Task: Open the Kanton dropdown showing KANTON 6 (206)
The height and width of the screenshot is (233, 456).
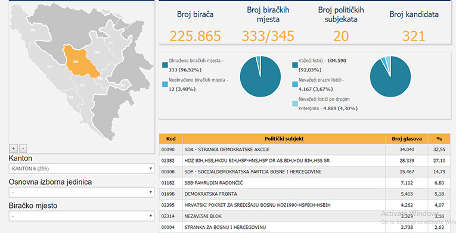Action: point(82,169)
